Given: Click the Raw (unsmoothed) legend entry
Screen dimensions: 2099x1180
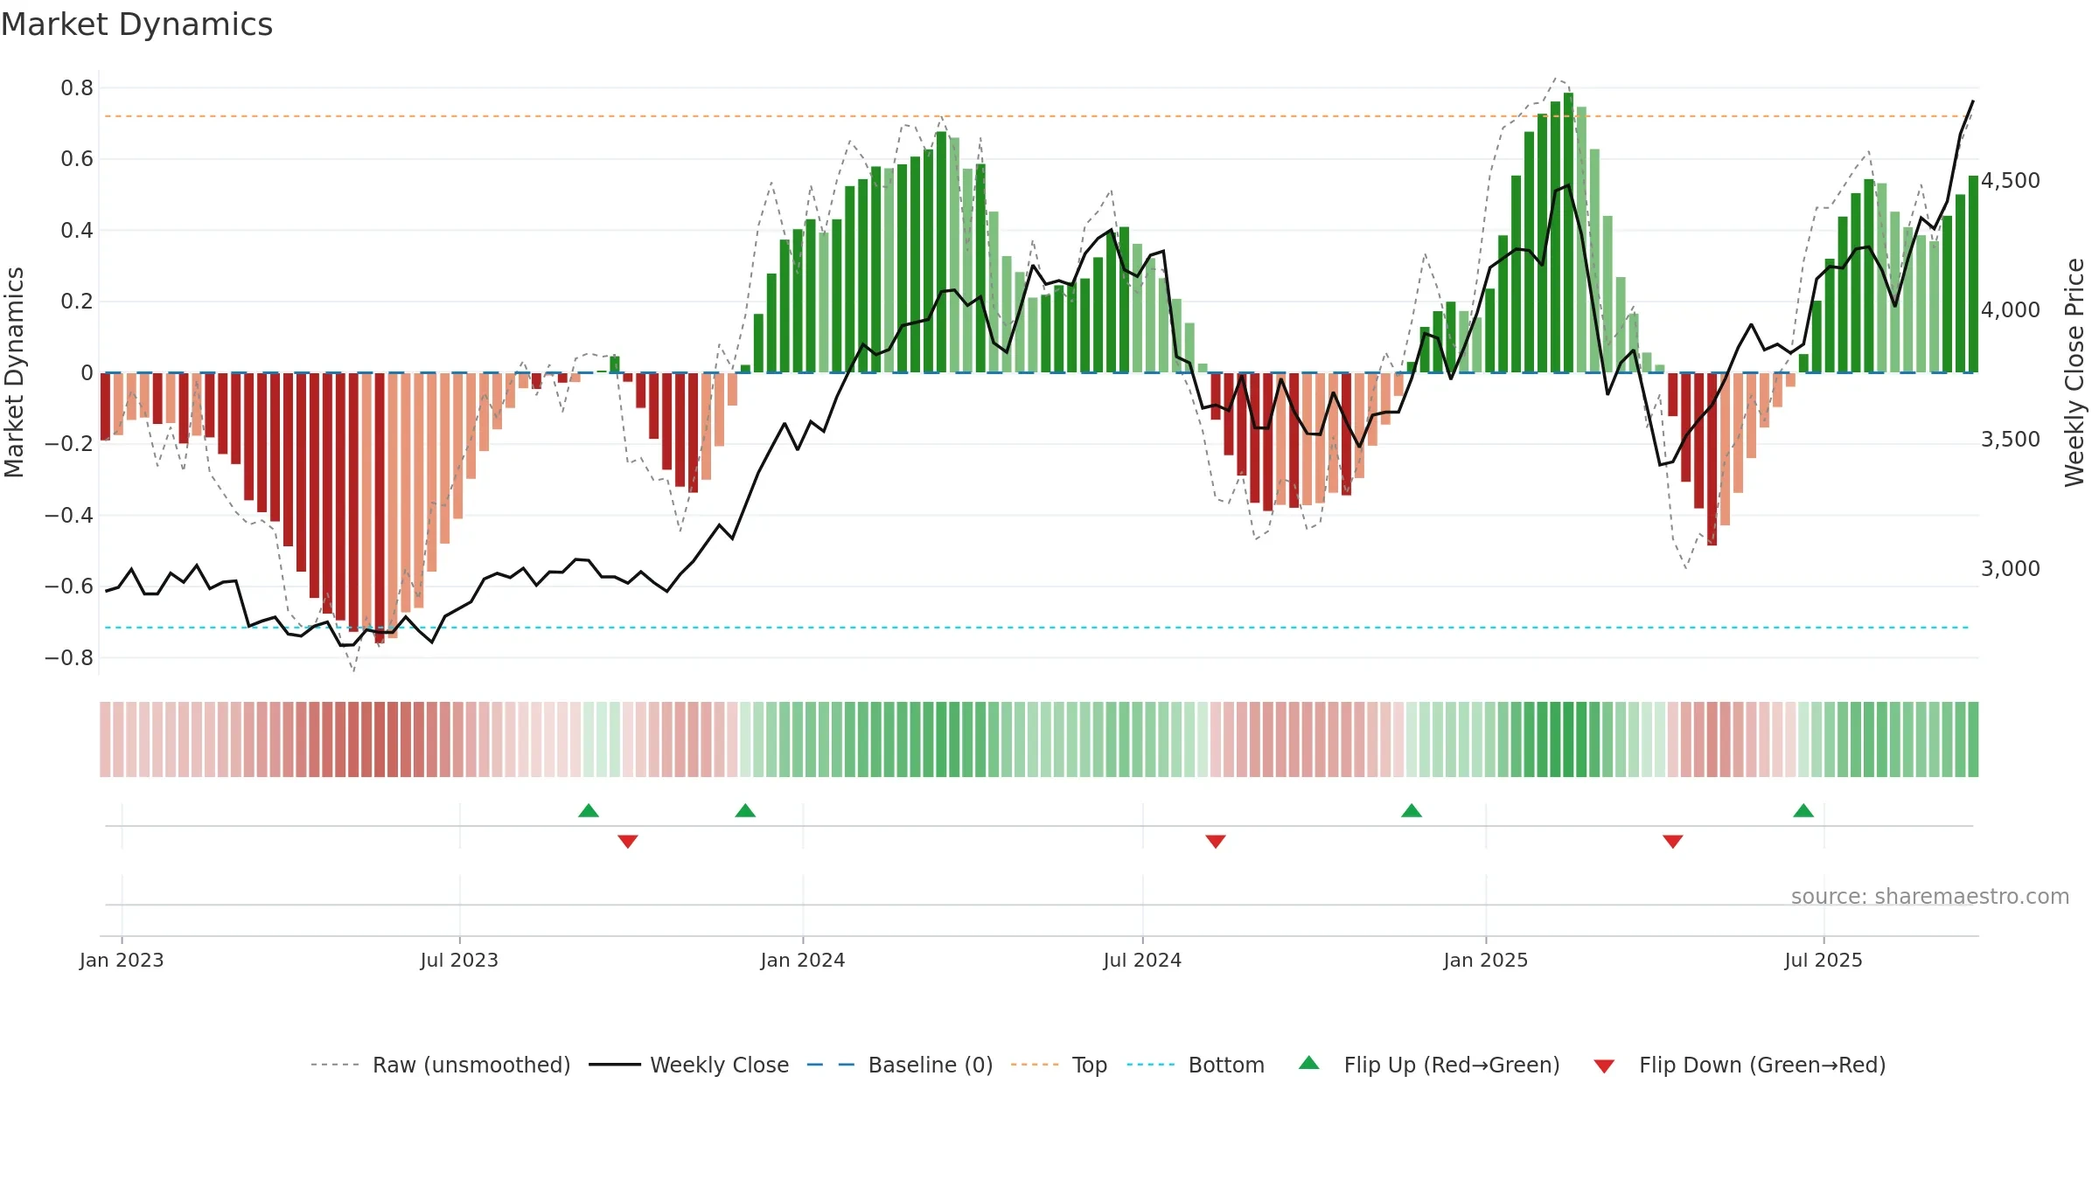Looking at the screenshot, I should pos(440,1065).
